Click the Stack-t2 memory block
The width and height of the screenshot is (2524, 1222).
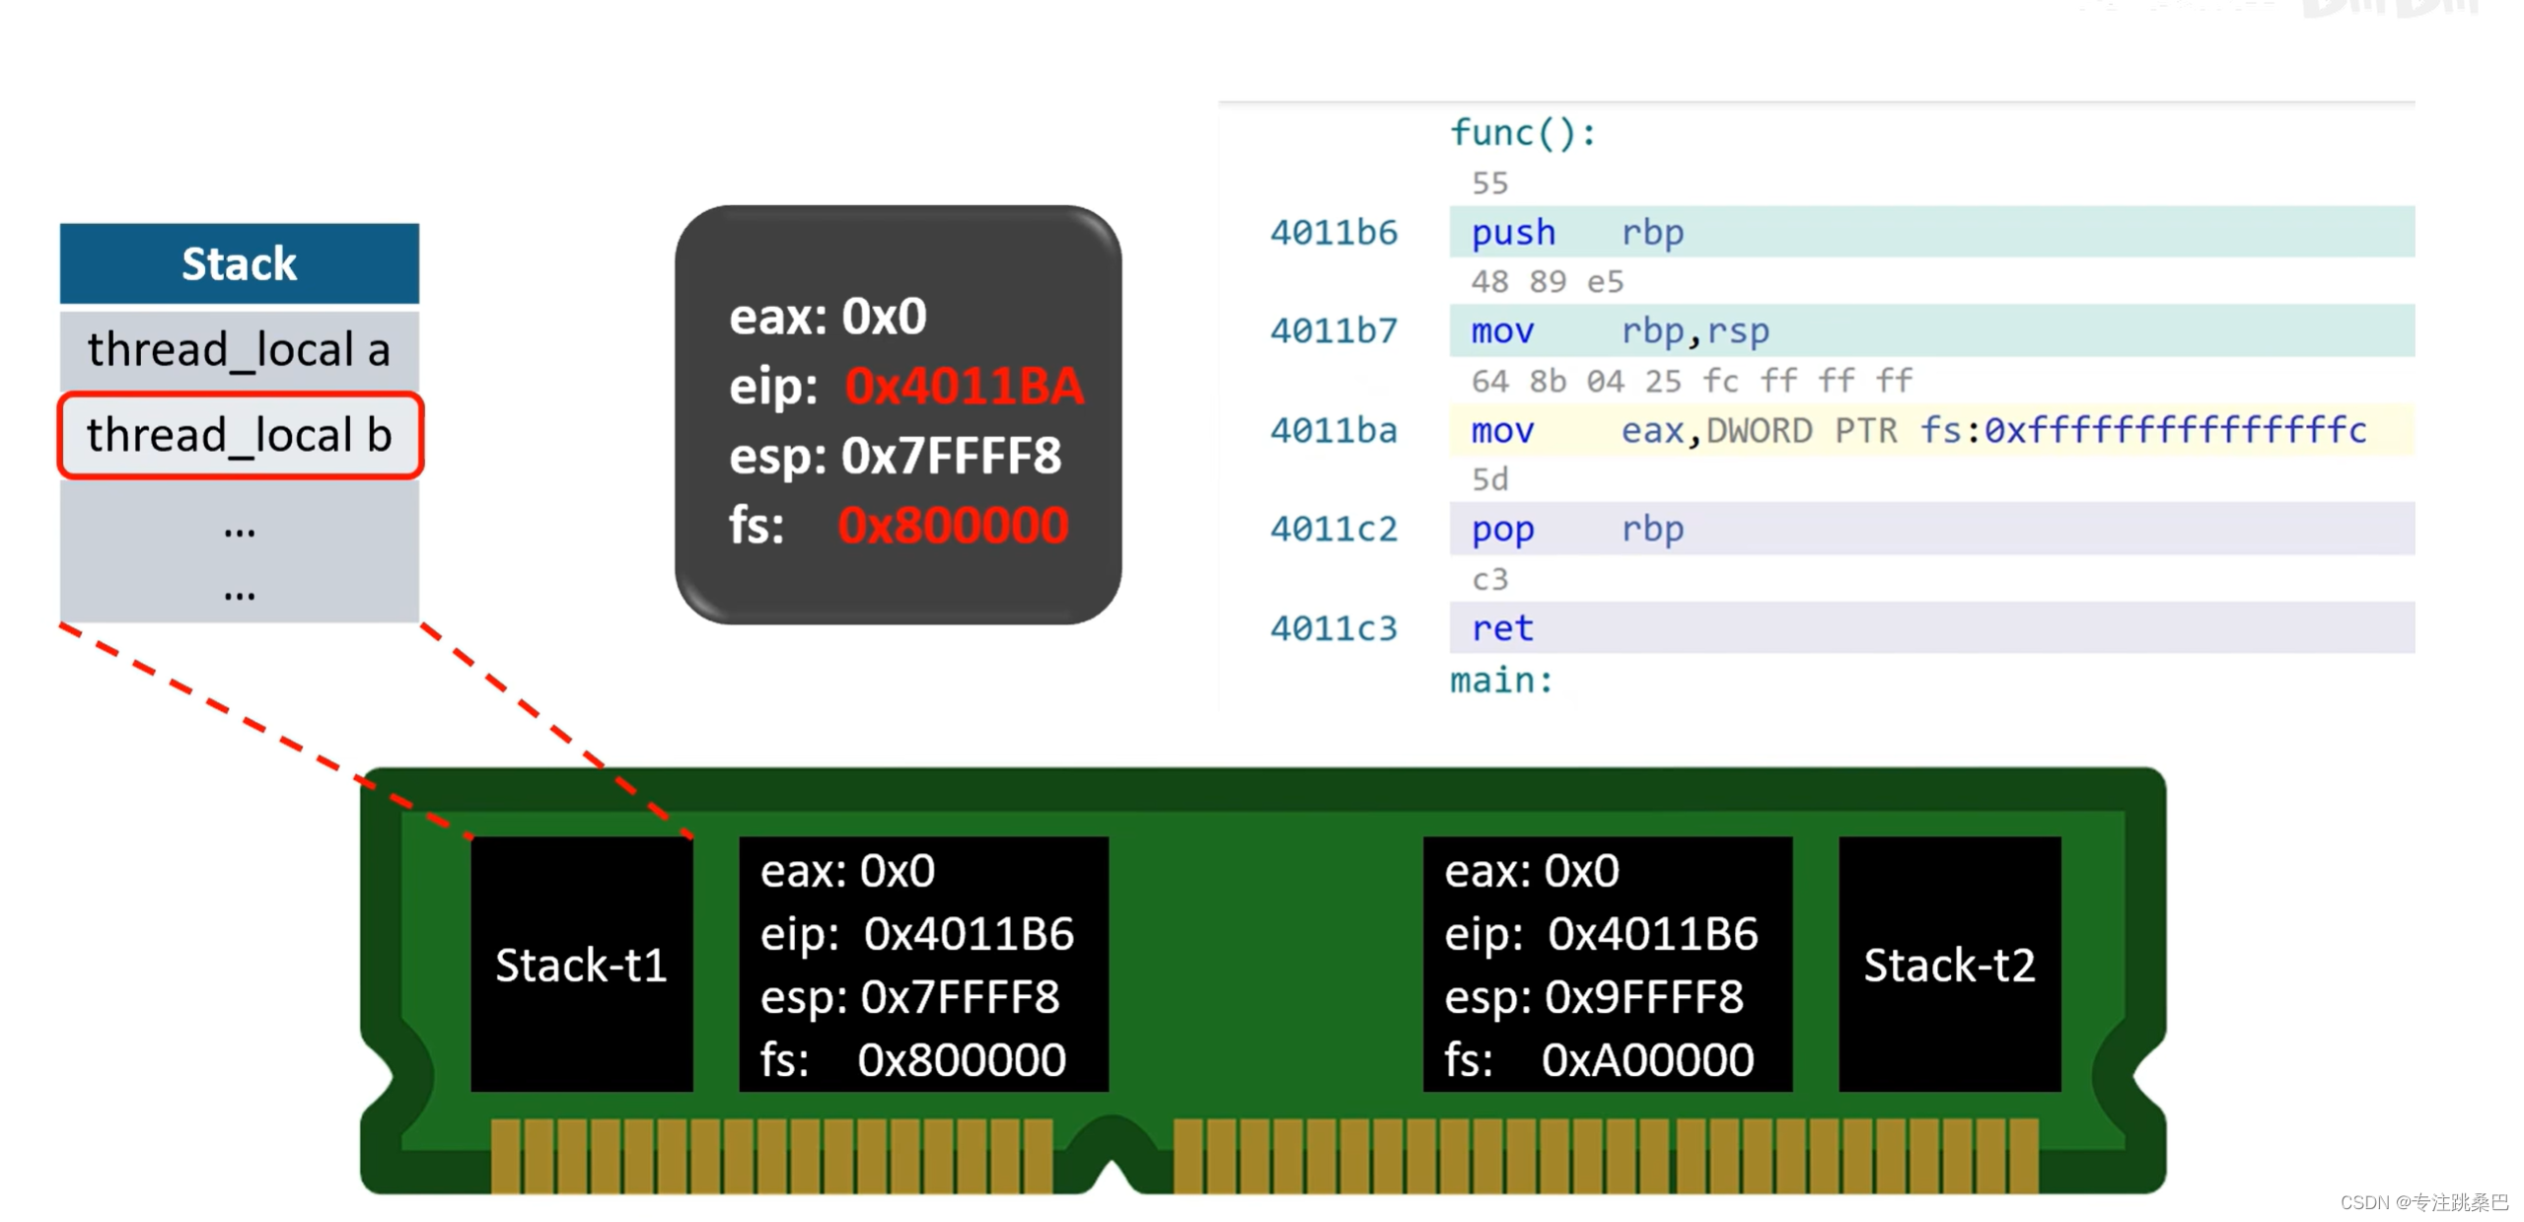[x=1948, y=964]
